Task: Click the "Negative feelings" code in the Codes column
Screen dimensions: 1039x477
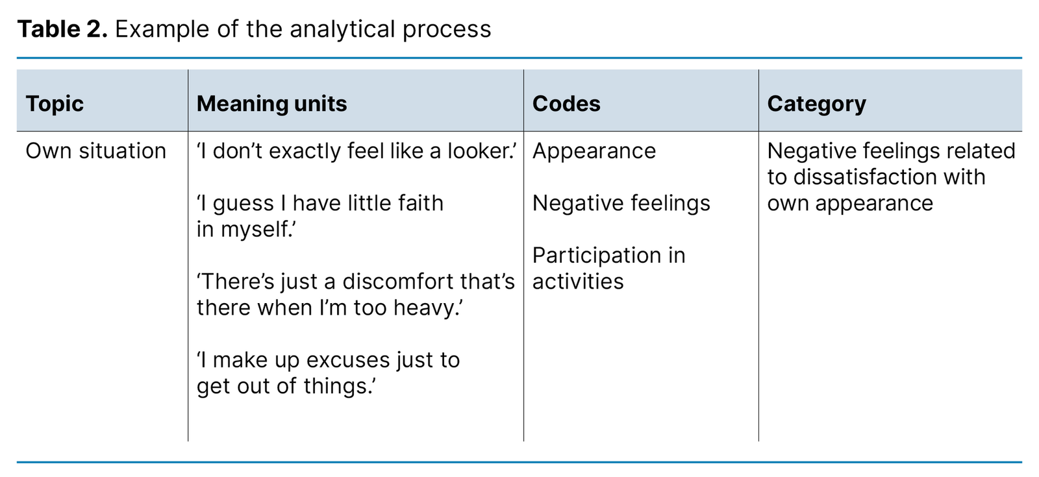Action: coord(621,203)
